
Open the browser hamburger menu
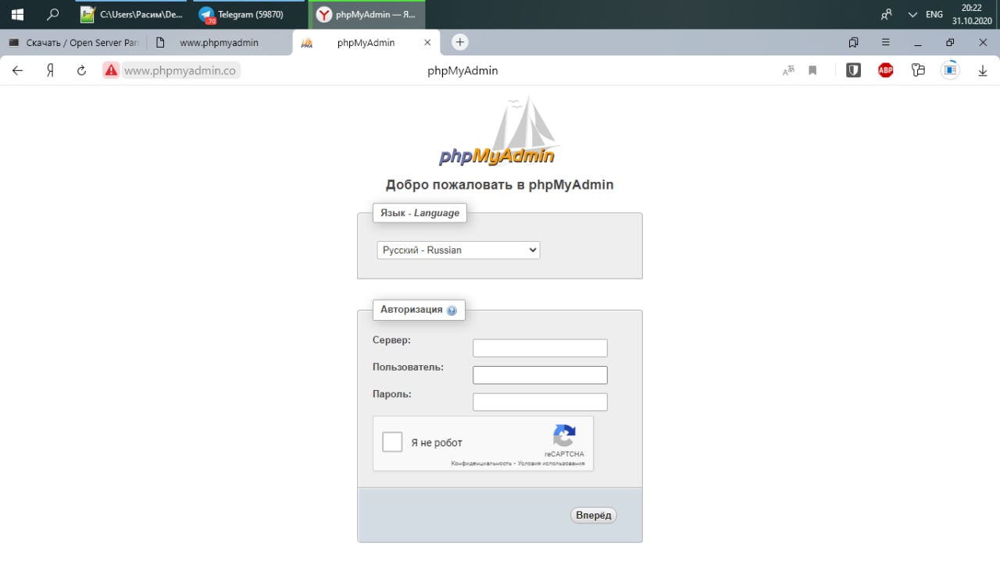pyautogui.click(x=885, y=42)
